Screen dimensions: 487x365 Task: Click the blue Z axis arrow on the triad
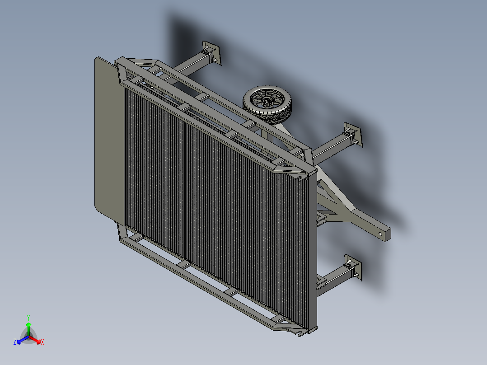[x=23, y=340]
